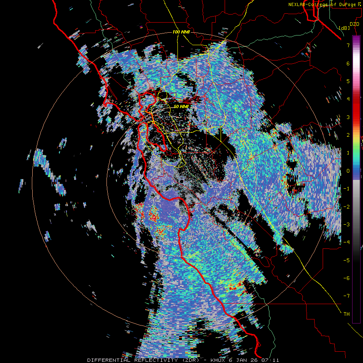Click the "6 JAN 26" date in the caption
363x363 pixels.
(244, 360)
